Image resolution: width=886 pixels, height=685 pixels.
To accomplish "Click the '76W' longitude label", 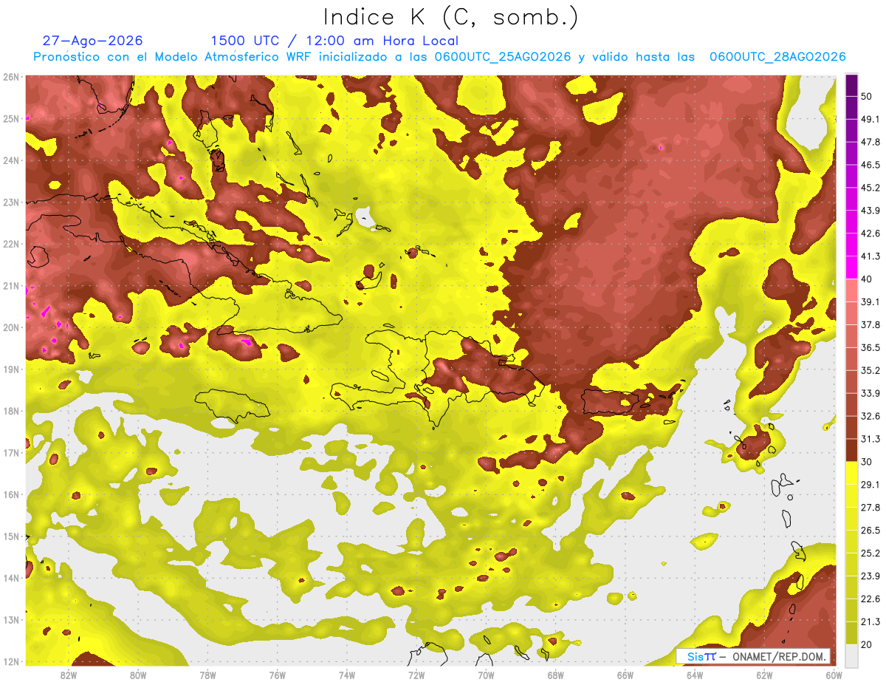I will [x=277, y=675].
